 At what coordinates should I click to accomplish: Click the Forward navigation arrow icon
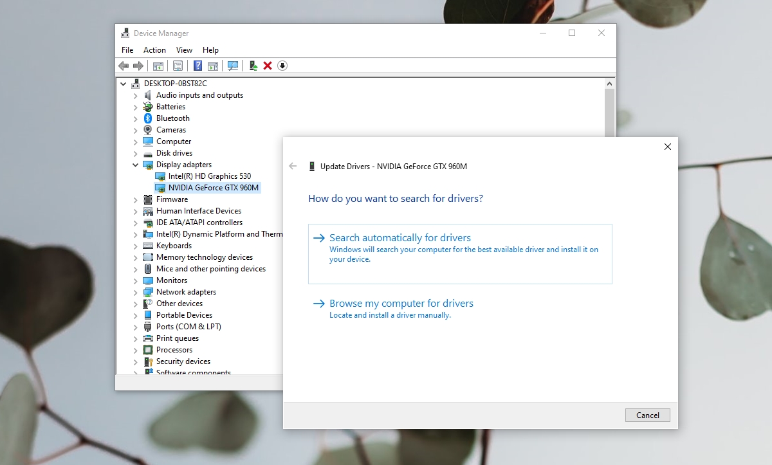pos(138,65)
